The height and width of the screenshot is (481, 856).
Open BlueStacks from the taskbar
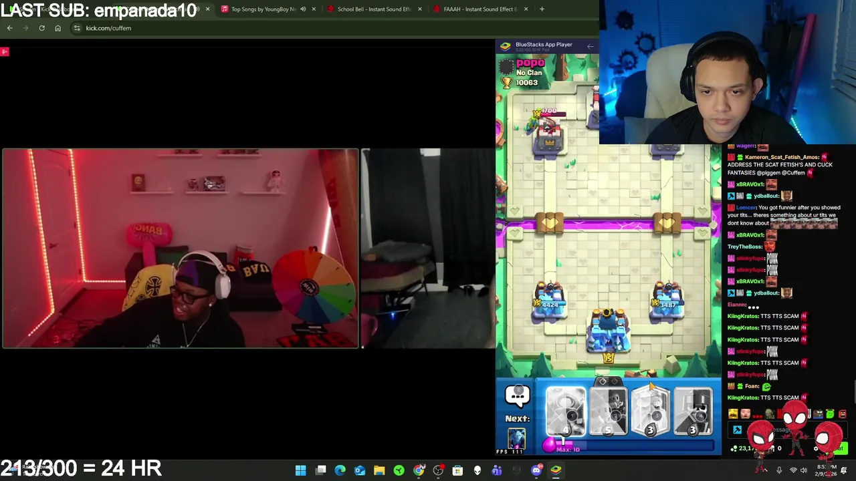point(556,470)
